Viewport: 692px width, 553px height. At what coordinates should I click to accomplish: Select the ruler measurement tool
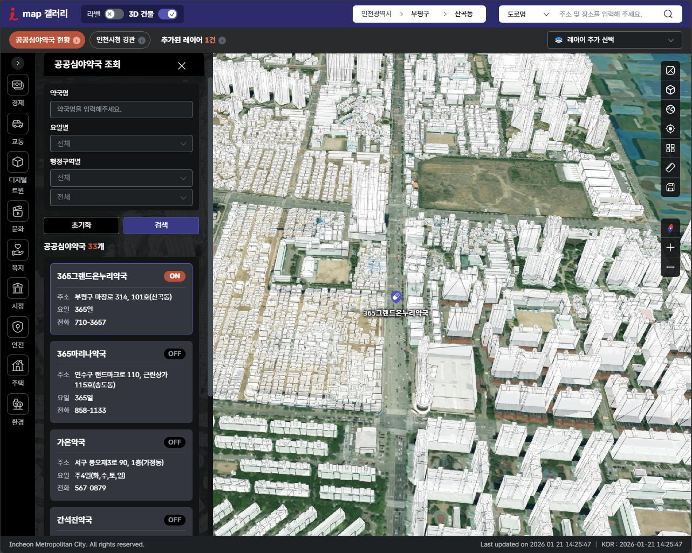670,168
